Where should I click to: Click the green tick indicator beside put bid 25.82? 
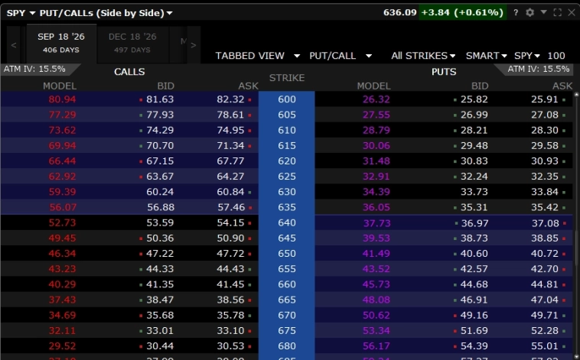pyautogui.click(x=455, y=99)
